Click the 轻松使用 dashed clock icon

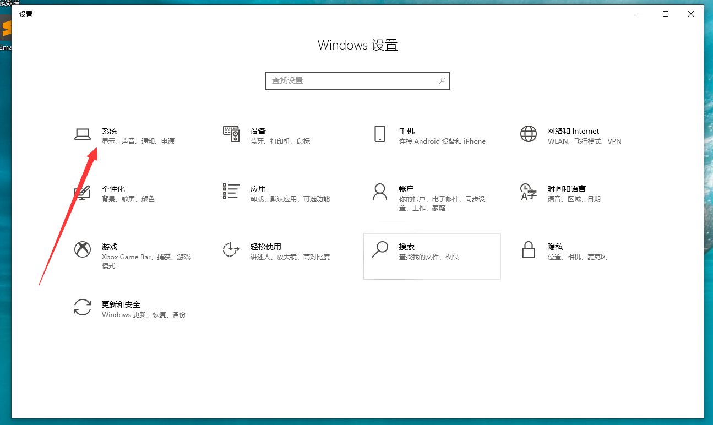tap(231, 249)
